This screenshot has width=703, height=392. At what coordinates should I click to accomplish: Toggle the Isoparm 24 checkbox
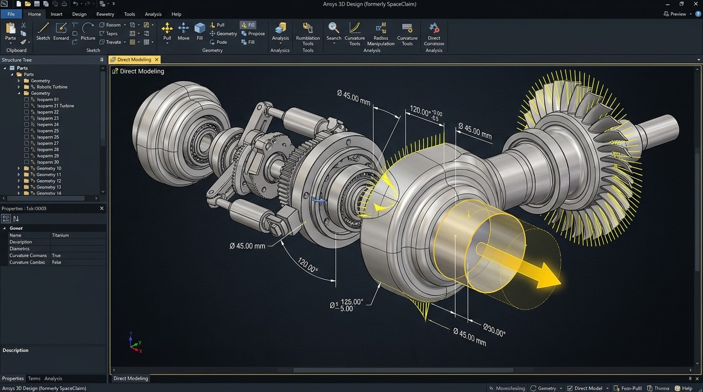[27, 125]
